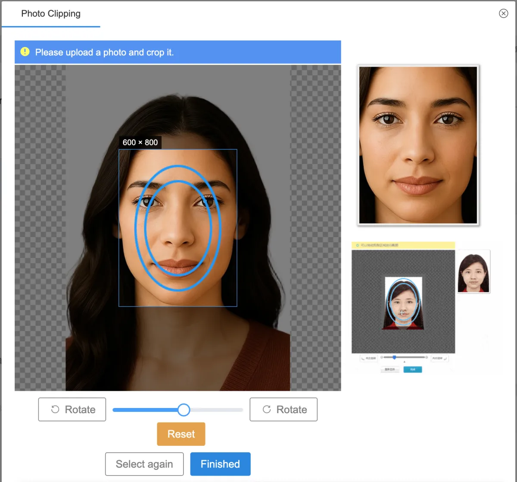The width and height of the screenshot is (517, 482).
Task: Click the small example portrait thumbnail
Action: [x=473, y=273]
